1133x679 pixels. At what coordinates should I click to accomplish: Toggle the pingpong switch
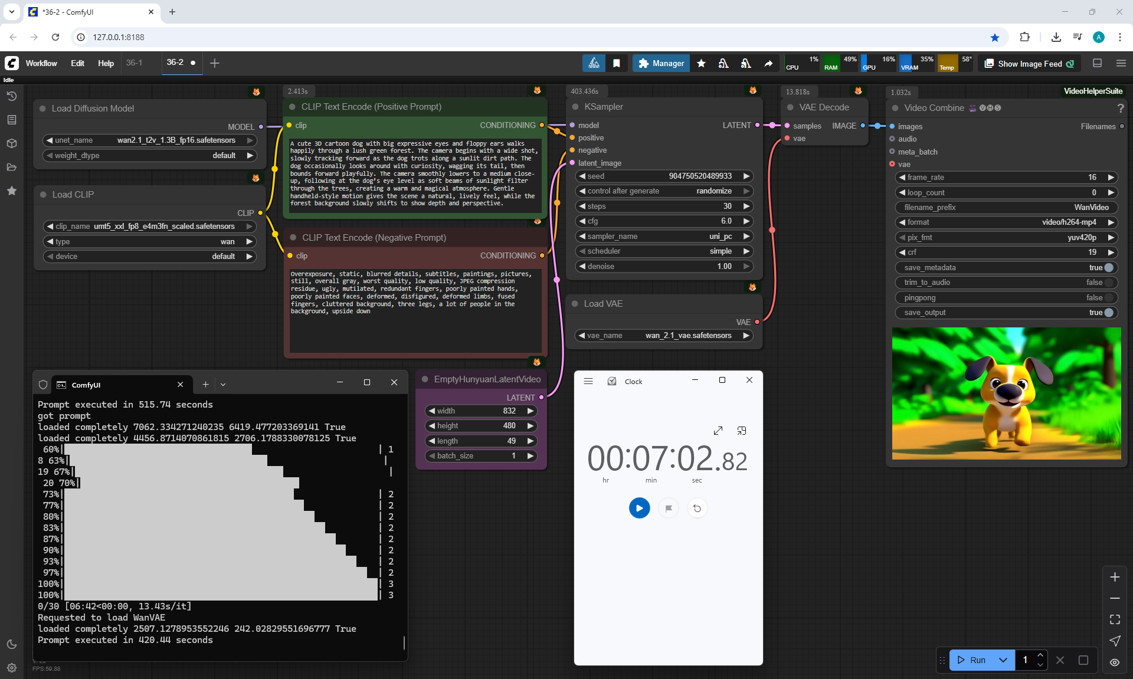click(x=1108, y=298)
